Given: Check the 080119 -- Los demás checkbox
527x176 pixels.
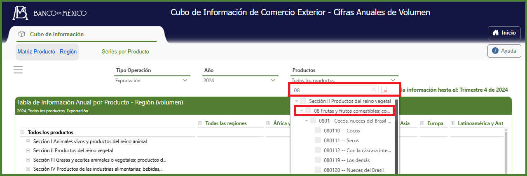Looking at the screenshot, I should click(x=318, y=160).
